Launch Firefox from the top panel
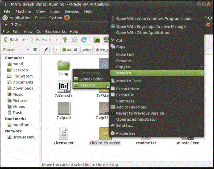The image size is (214, 169). pos(67,18)
